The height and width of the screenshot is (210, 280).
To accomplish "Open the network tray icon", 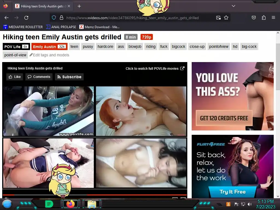I will [x=243, y=204].
